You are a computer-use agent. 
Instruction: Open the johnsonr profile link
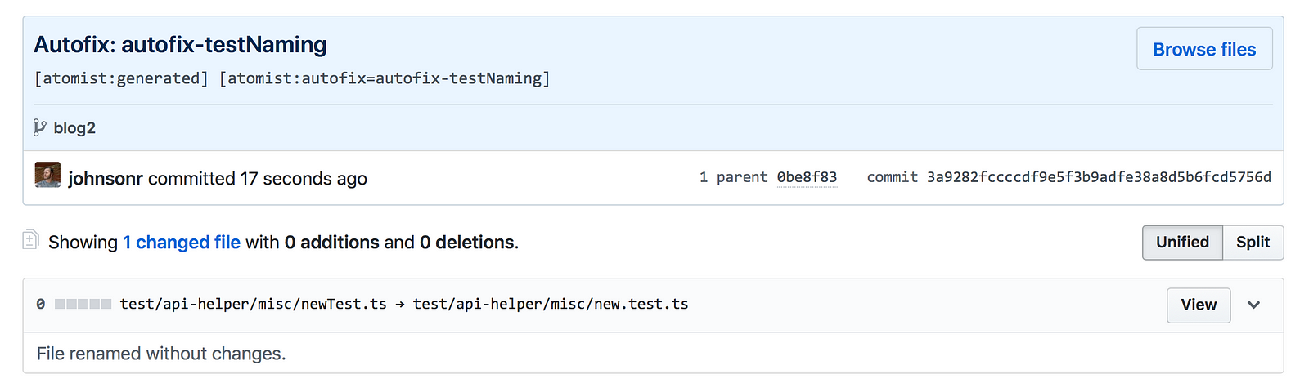[106, 178]
